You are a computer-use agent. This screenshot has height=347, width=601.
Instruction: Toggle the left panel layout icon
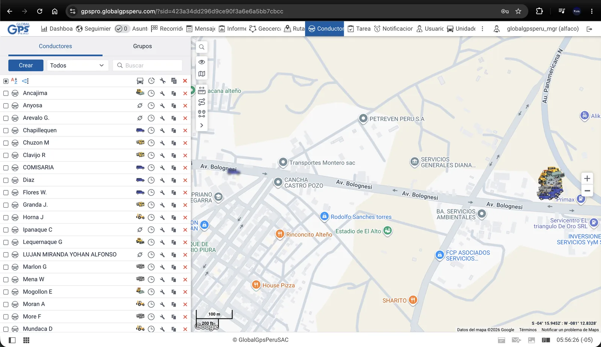click(x=12, y=340)
